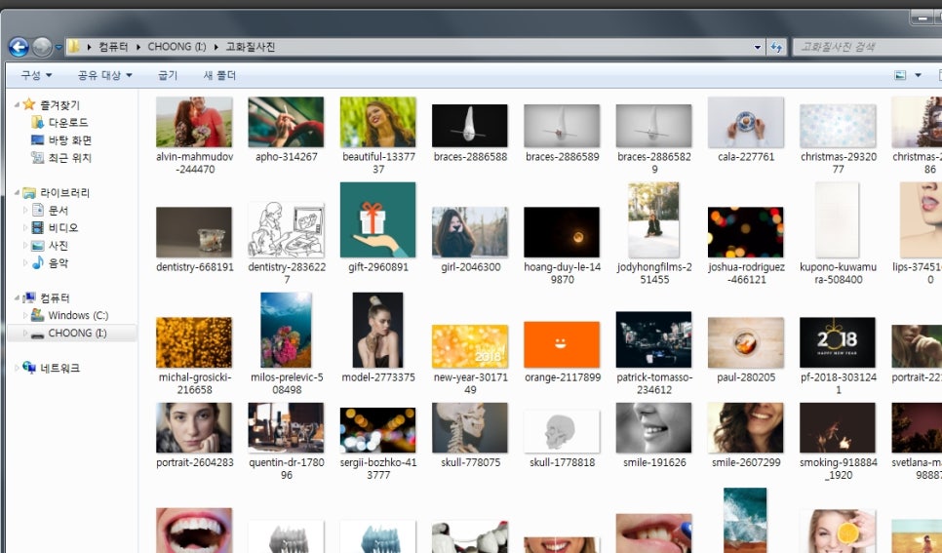This screenshot has width=942, height=553.
Task: Open the 공유 대상 menu
Action: point(104,75)
